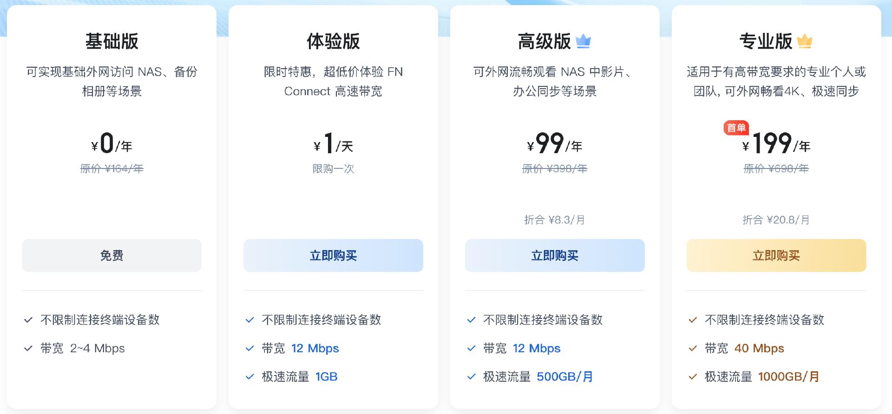Select the 基础版 plan title
Screen dimensions: 892x414
pos(111,41)
